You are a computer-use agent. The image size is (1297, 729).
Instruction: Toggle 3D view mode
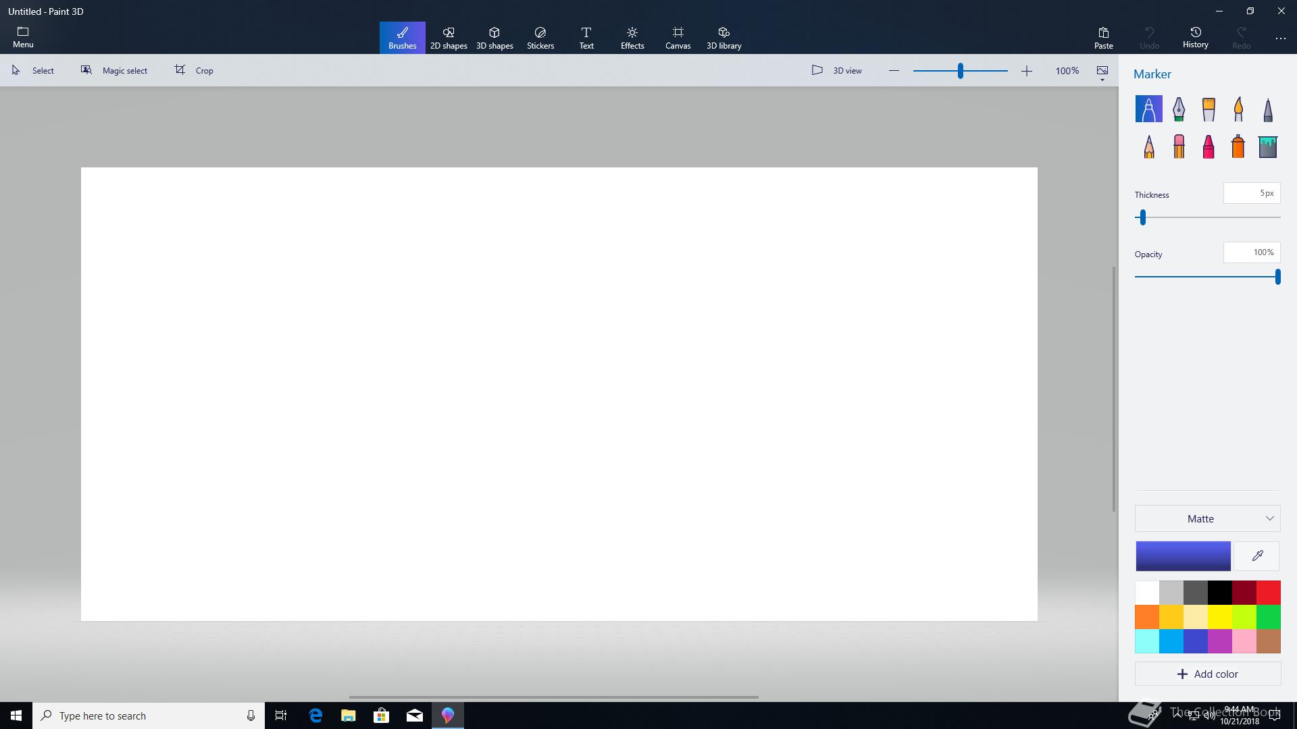837,70
